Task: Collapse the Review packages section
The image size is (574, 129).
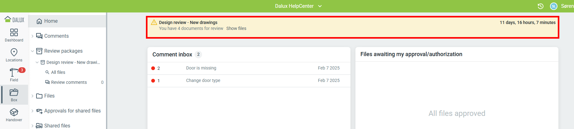Action: click(32, 51)
